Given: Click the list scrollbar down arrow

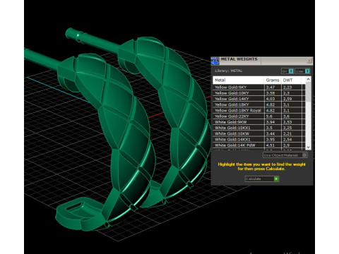Looking at the screenshot, I should (x=308, y=147).
